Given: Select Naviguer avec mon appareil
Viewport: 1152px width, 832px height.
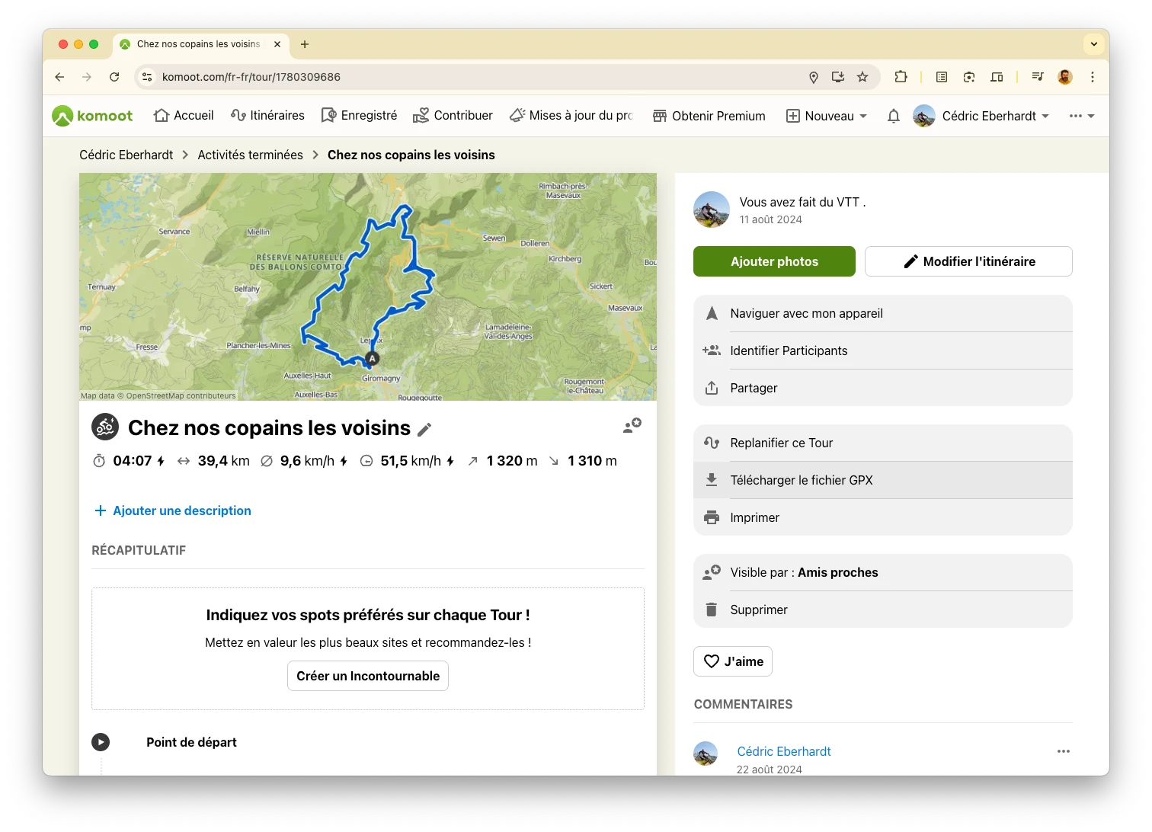Looking at the screenshot, I should [883, 313].
